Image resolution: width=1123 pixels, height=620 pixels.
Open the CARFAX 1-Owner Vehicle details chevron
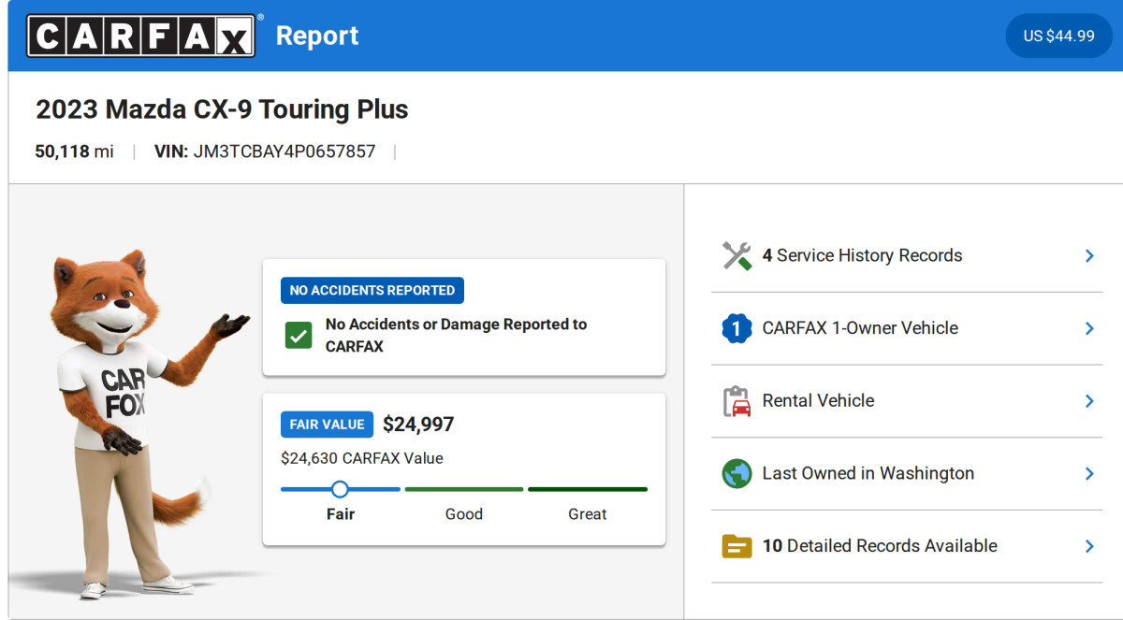pos(1089,328)
